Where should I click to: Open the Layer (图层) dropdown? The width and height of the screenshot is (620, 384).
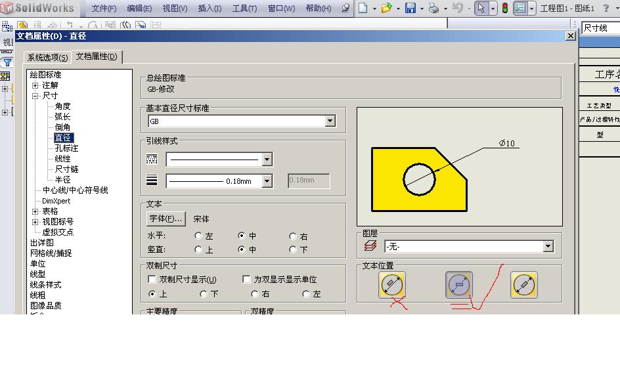548,247
